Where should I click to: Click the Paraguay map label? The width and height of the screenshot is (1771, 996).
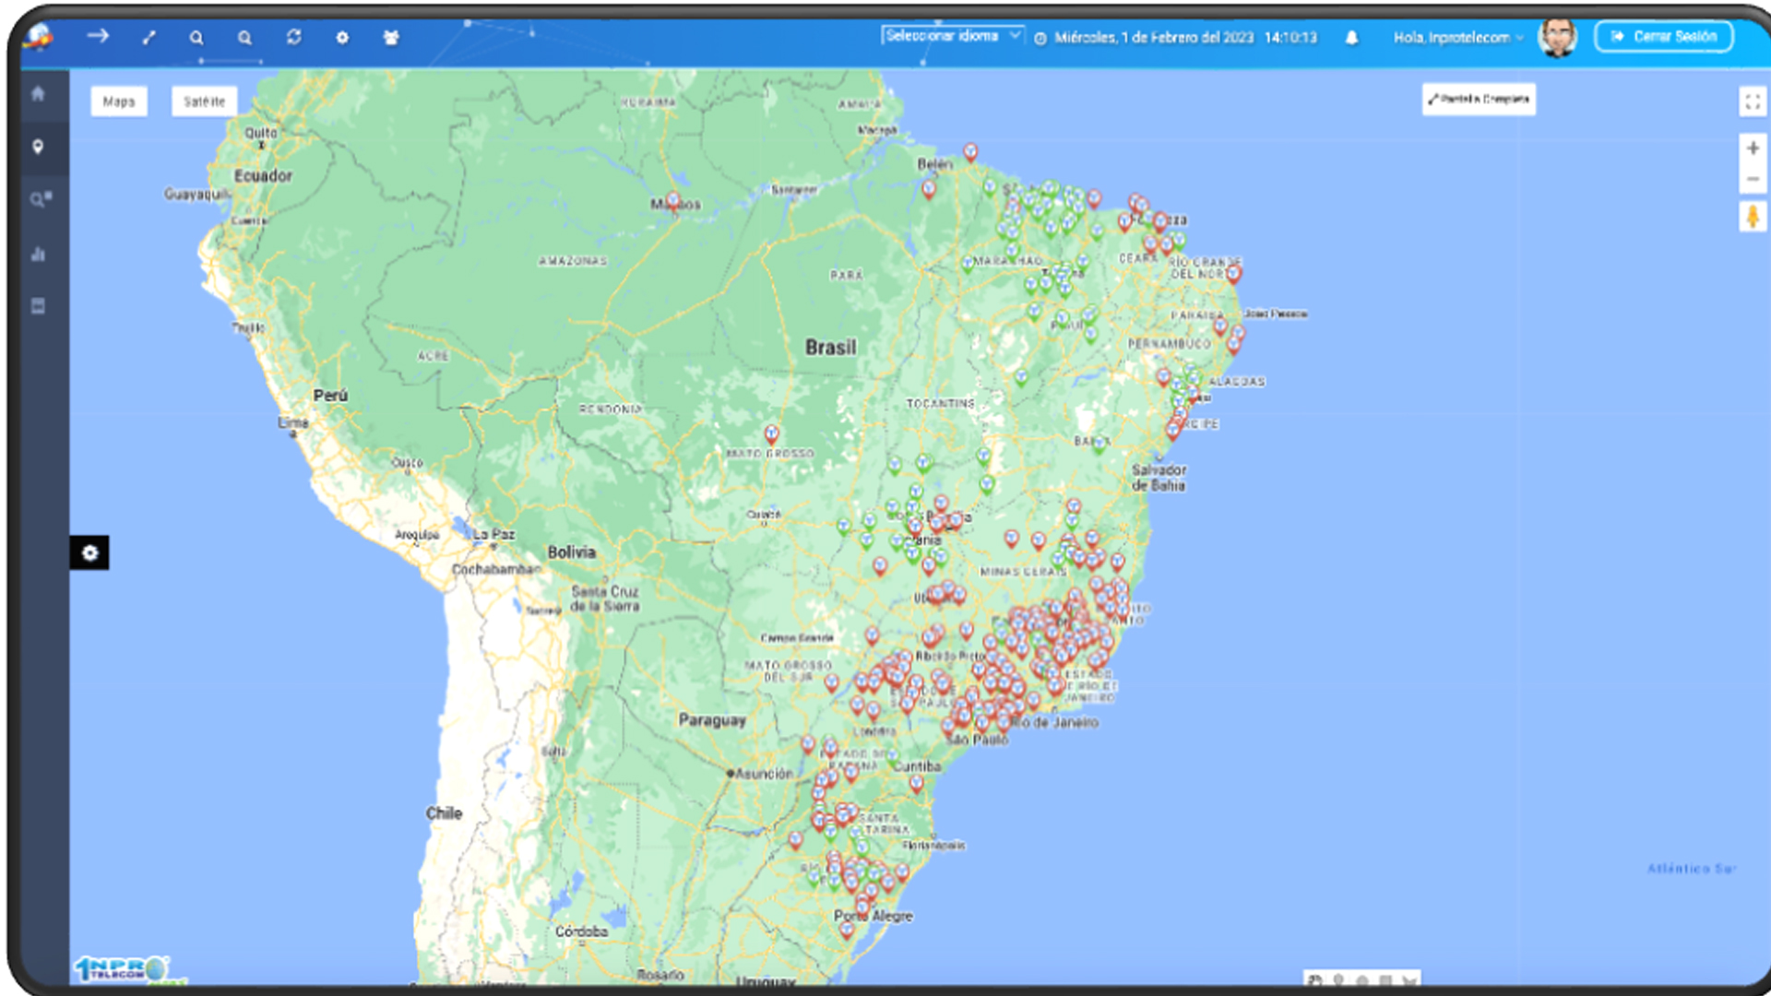tap(712, 720)
